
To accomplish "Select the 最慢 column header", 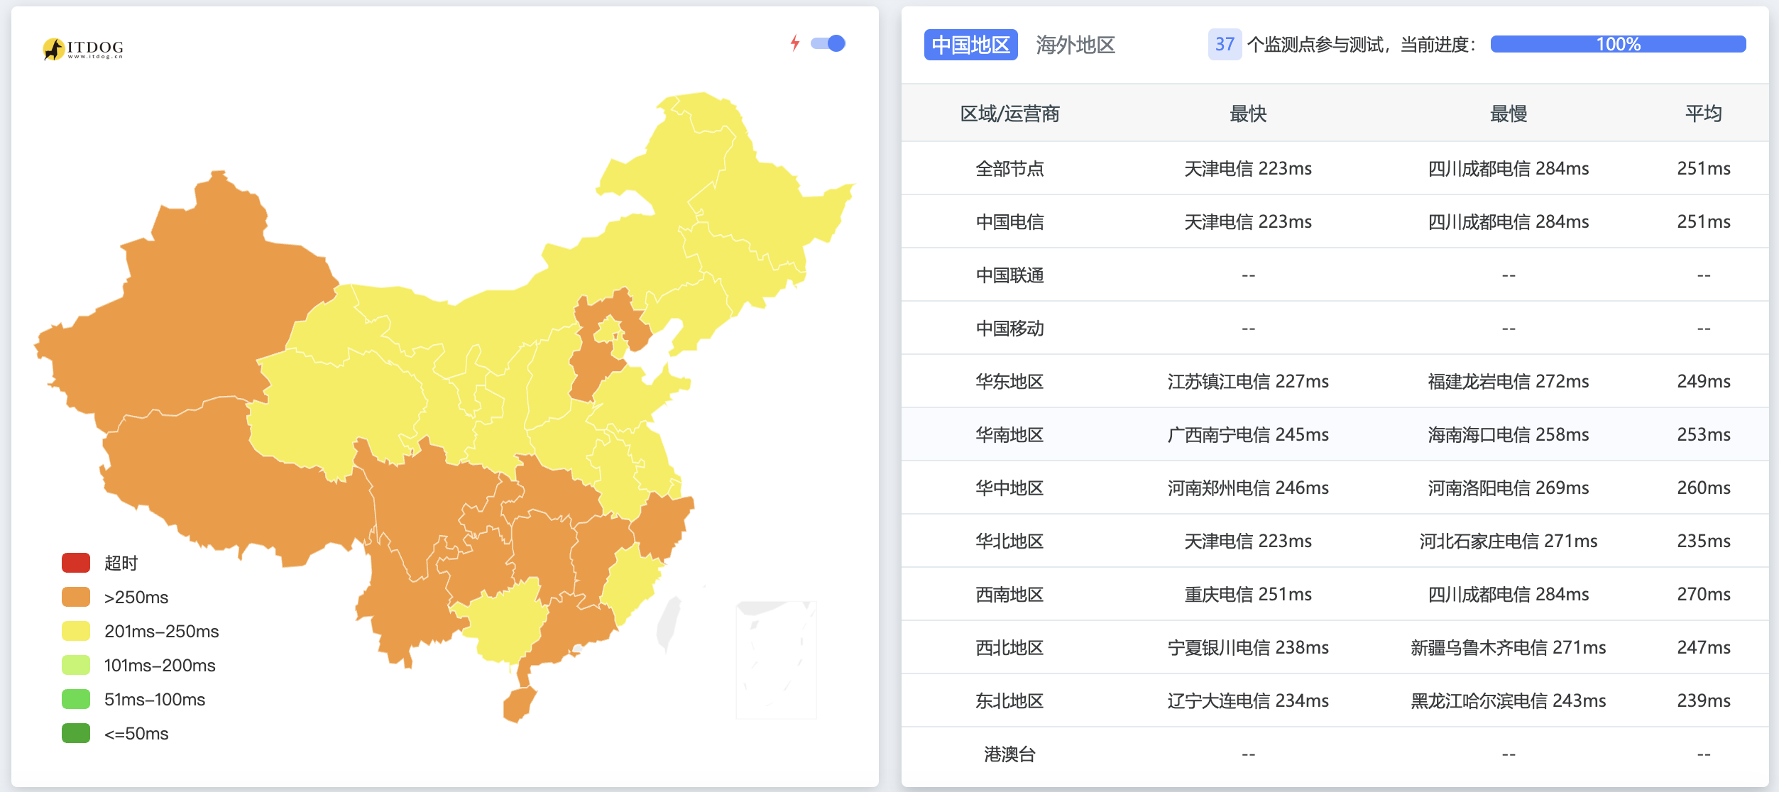I will (x=1509, y=114).
